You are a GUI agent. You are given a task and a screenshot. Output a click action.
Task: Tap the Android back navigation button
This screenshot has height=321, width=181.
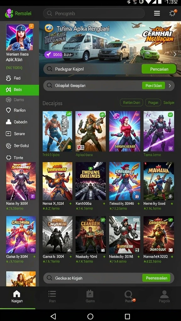[x=53, y=316]
